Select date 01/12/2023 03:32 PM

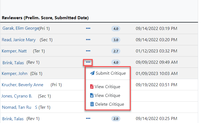pos(156,51)
